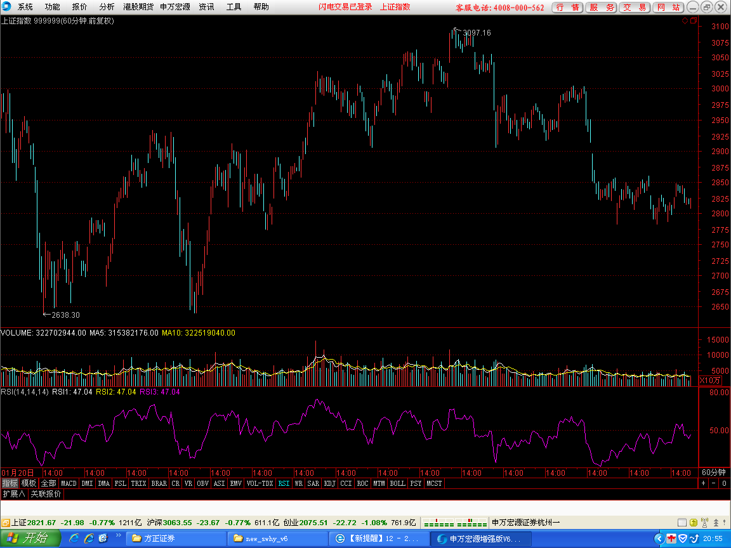Click the 60分钟 period selector
The width and height of the screenshot is (731, 548).
tap(714, 473)
